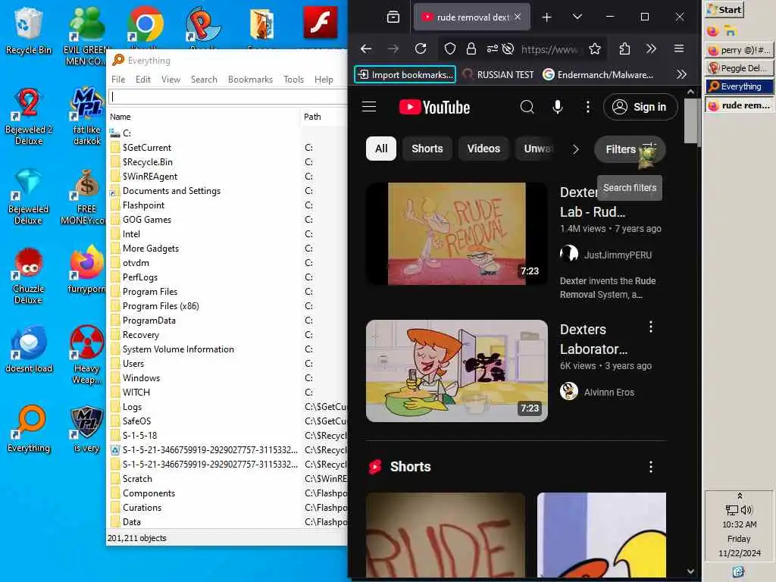776x582 pixels.
Task: Open Heavy Weapon radiation icon
Action: click(x=86, y=355)
